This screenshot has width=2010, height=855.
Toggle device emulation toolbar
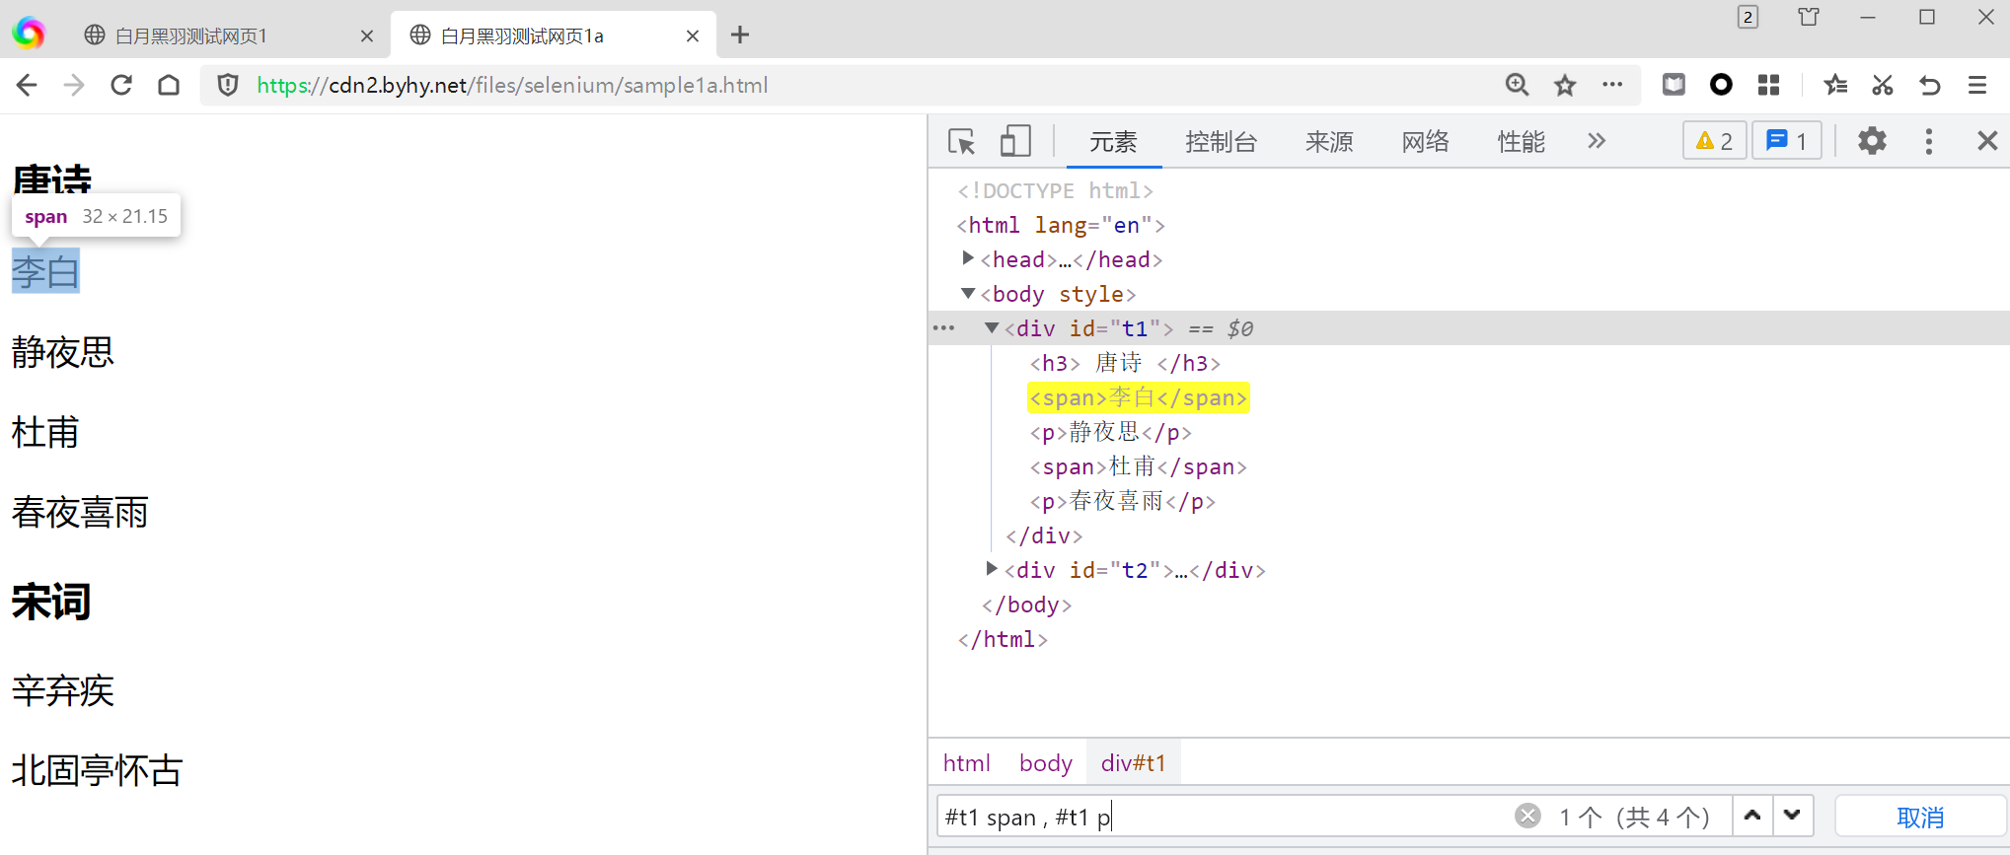coord(1015,141)
